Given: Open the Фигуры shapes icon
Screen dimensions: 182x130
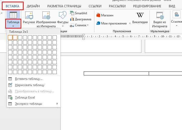Looking at the screenshot, I should pos(63,15).
